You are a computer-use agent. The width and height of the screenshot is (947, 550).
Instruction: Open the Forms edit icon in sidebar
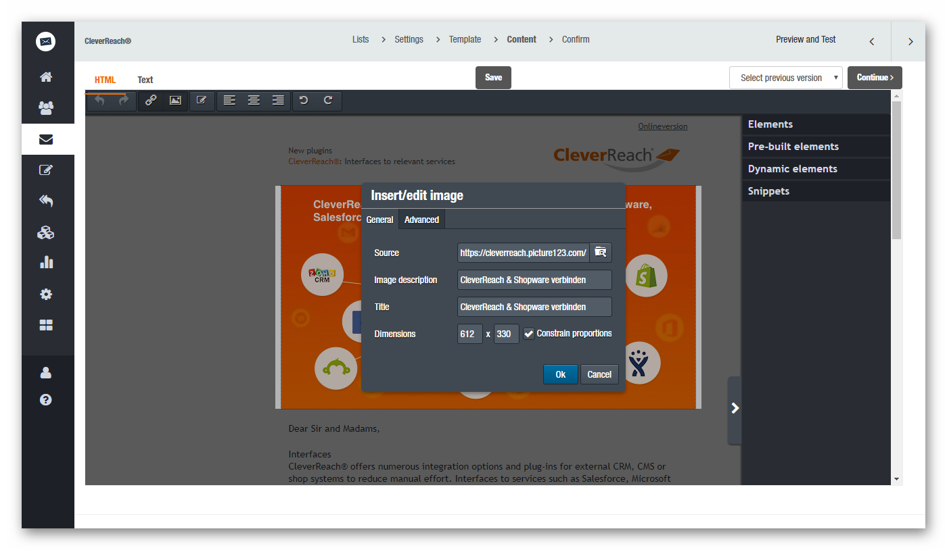pos(46,170)
